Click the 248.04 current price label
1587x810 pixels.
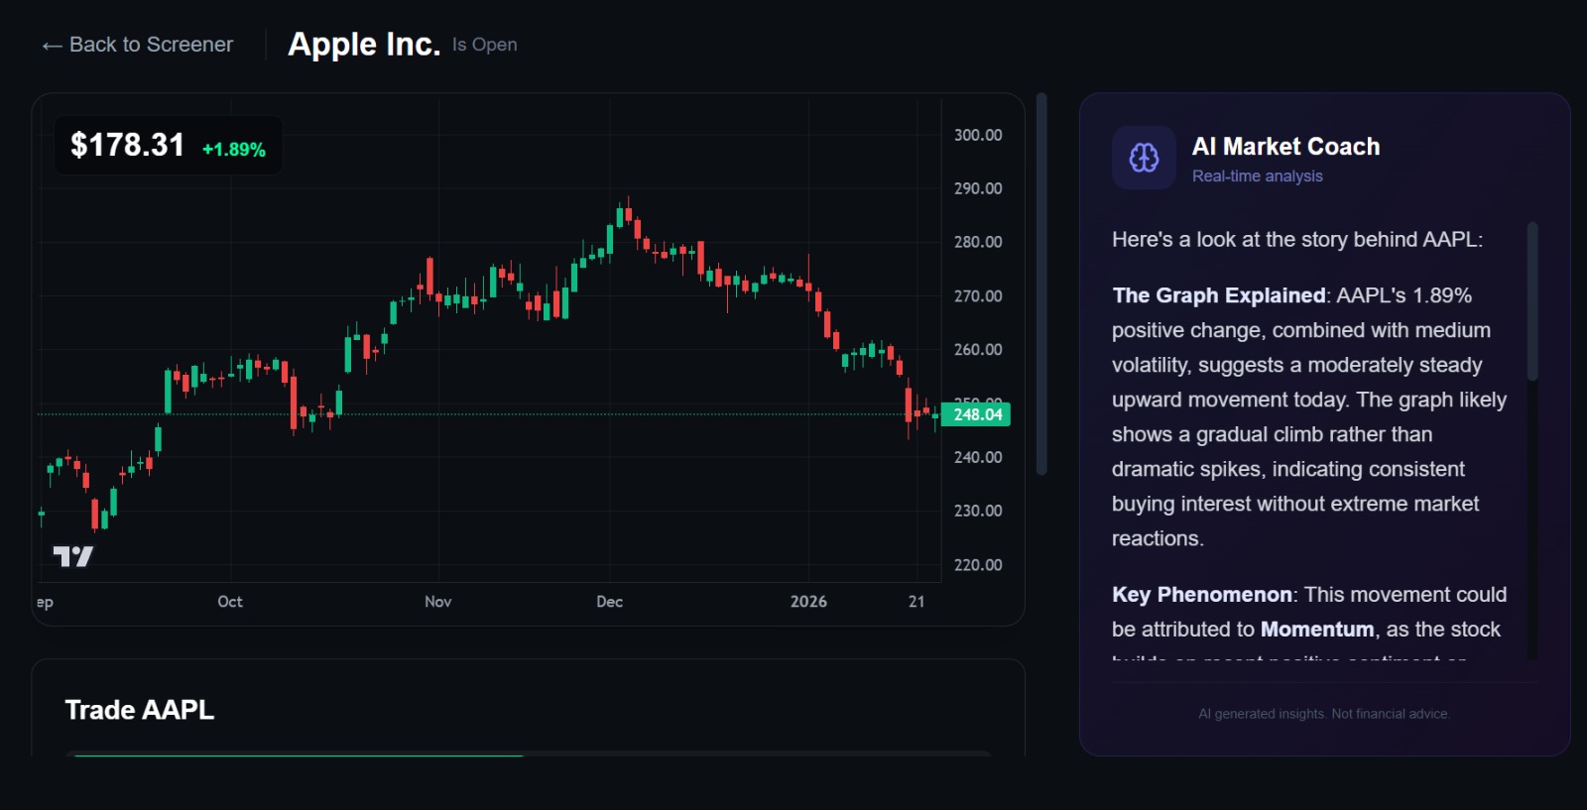point(976,414)
